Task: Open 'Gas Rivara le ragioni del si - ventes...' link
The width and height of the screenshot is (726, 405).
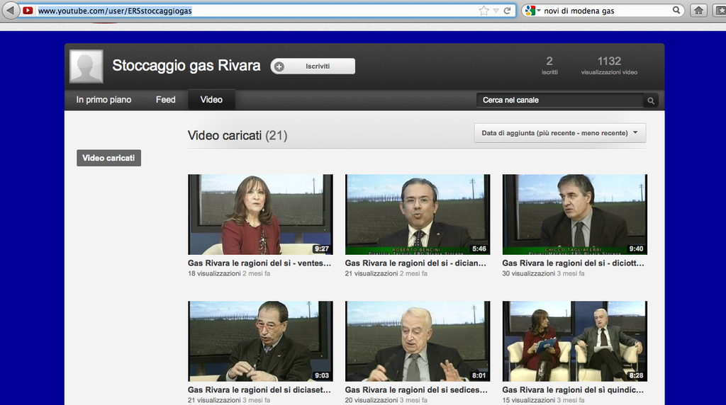Action: 259,263
